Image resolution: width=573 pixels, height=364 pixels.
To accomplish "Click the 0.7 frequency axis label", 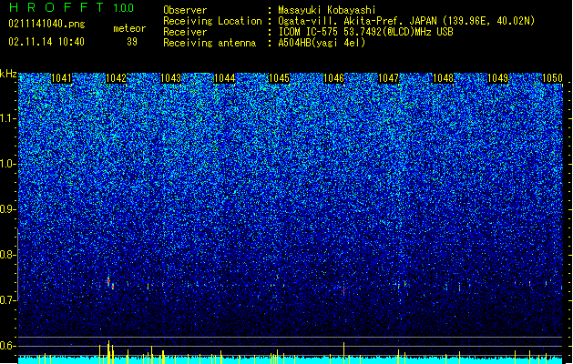I will coord(7,300).
